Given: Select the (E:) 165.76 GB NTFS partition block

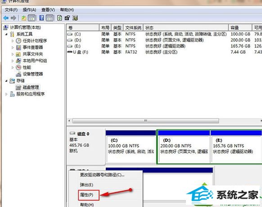Looking at the screenshot, I should click(x=236, y=147).
